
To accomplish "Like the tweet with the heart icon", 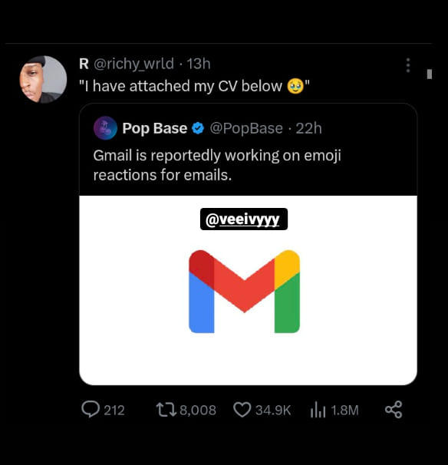I will pyautogui.click(x=242, y=410).
